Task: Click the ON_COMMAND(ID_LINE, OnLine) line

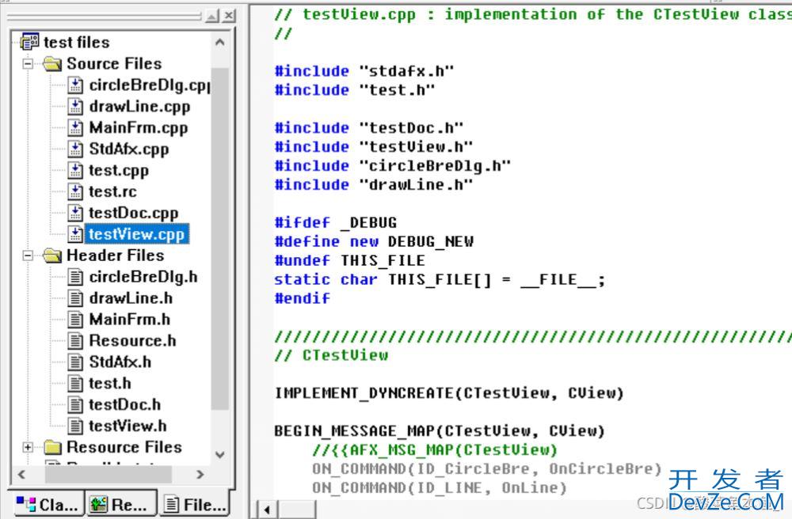Action: [x=440, y=487]
